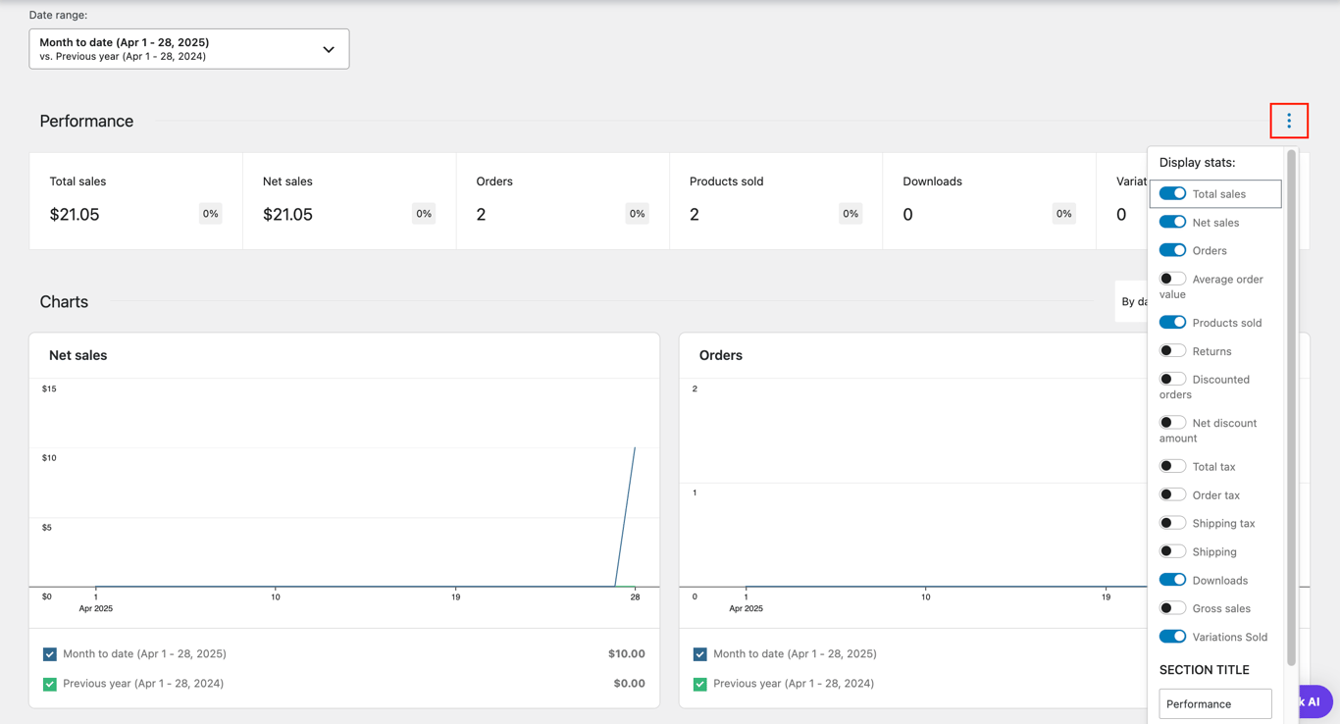Check Month to date in Orders chart legend
The image size is (1340, 724).
(700, 653)
